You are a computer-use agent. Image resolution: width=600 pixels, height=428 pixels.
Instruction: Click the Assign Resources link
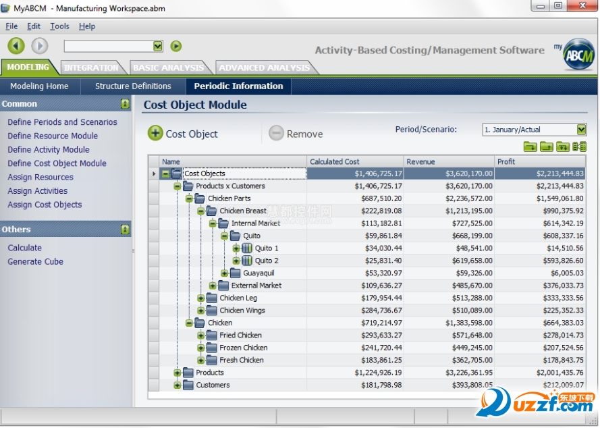[x=40, y=178]
